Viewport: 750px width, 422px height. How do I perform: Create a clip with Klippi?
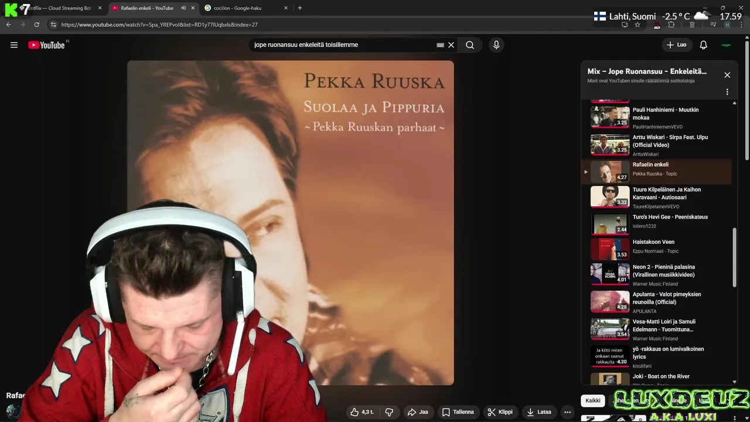pyautogui.click(x=500, y=412)
